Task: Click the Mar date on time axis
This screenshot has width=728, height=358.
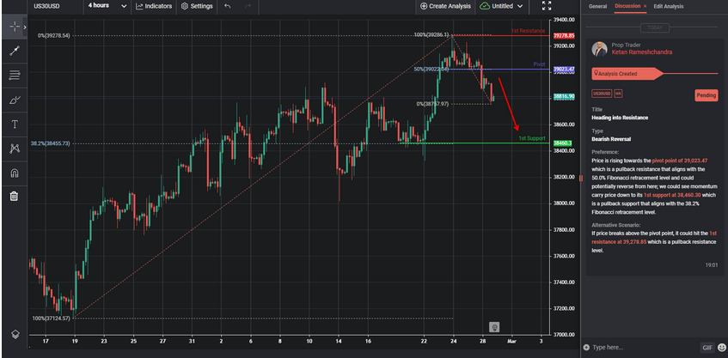Action: [512, 341]
